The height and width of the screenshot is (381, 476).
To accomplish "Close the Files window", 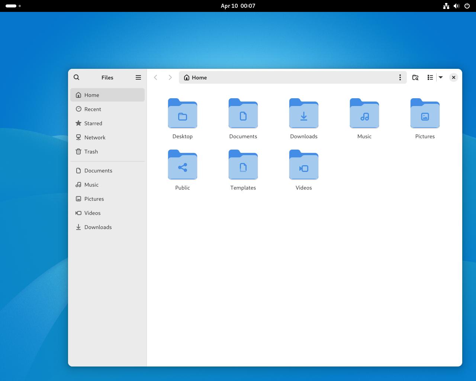I will pyautogui.click(x=454, y=77).
